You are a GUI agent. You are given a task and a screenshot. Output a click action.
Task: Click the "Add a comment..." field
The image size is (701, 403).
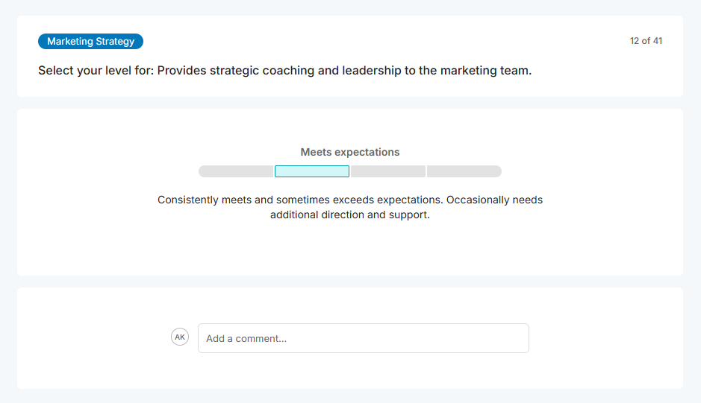pos(363,338)
